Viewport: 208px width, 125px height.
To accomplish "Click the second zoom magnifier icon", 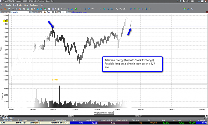I will click(x=120, y=9).
